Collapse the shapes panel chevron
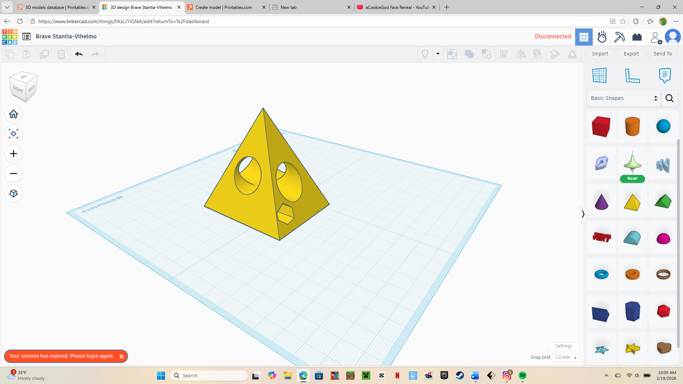This screenshot has width=683, height=384. tap(583, 214)
